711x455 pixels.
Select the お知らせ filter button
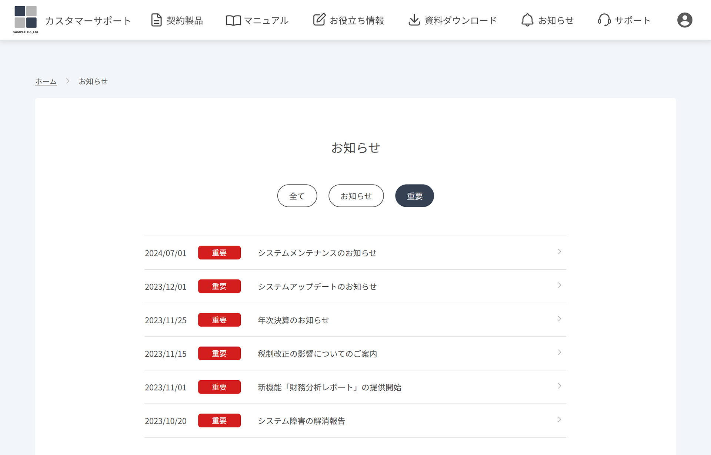click(356, 196)
